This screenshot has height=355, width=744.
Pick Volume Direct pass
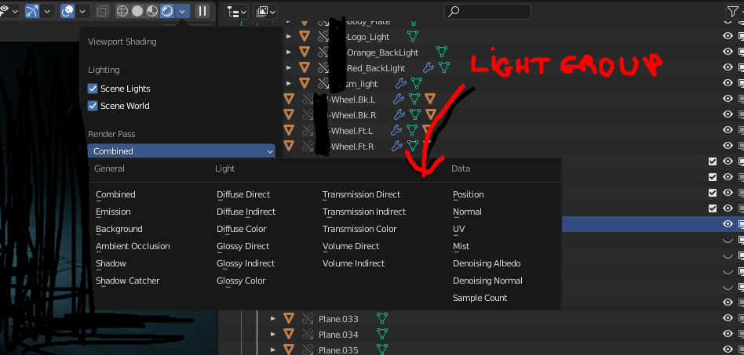coord(351,246)
